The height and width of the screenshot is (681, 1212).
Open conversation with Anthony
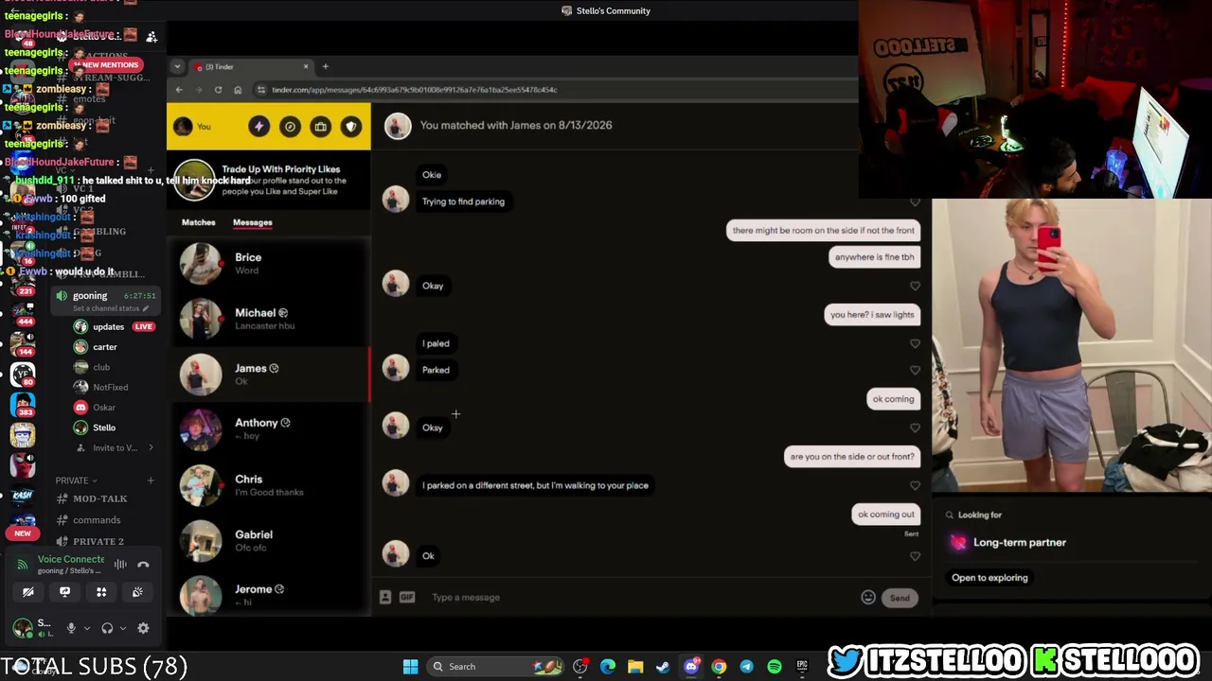[x=270, y=429]
